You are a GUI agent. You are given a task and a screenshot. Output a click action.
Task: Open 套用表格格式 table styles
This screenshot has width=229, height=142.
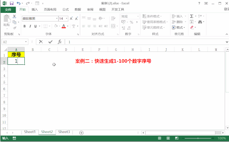[x=155, y=22]
